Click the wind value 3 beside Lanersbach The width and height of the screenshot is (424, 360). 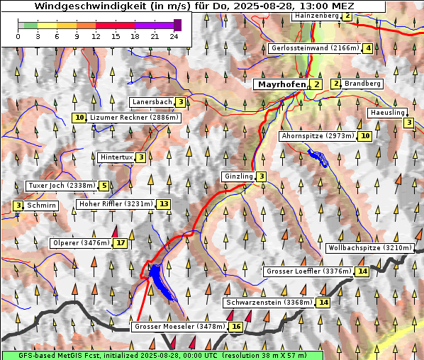point(181,102)
